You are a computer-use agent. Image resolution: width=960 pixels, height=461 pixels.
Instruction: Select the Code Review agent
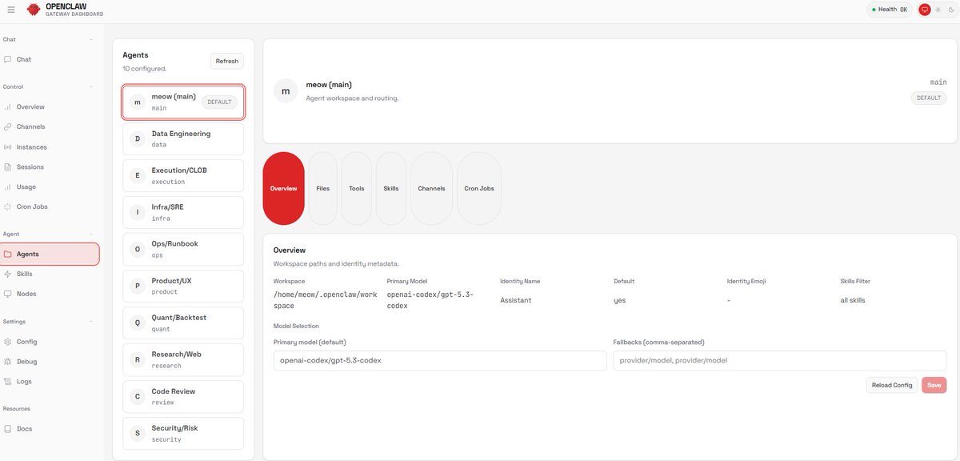click(183, 396)
